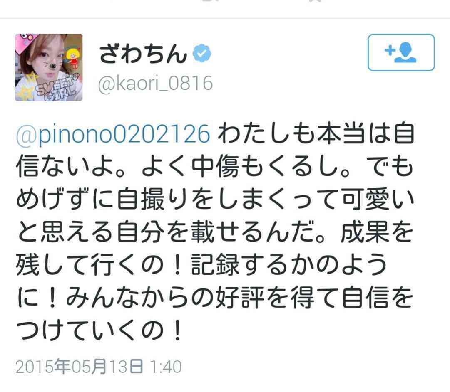Screen dimensions: 450x392
Task: Open the mentioned user @pinono0202126
Action: coord(113,134)
